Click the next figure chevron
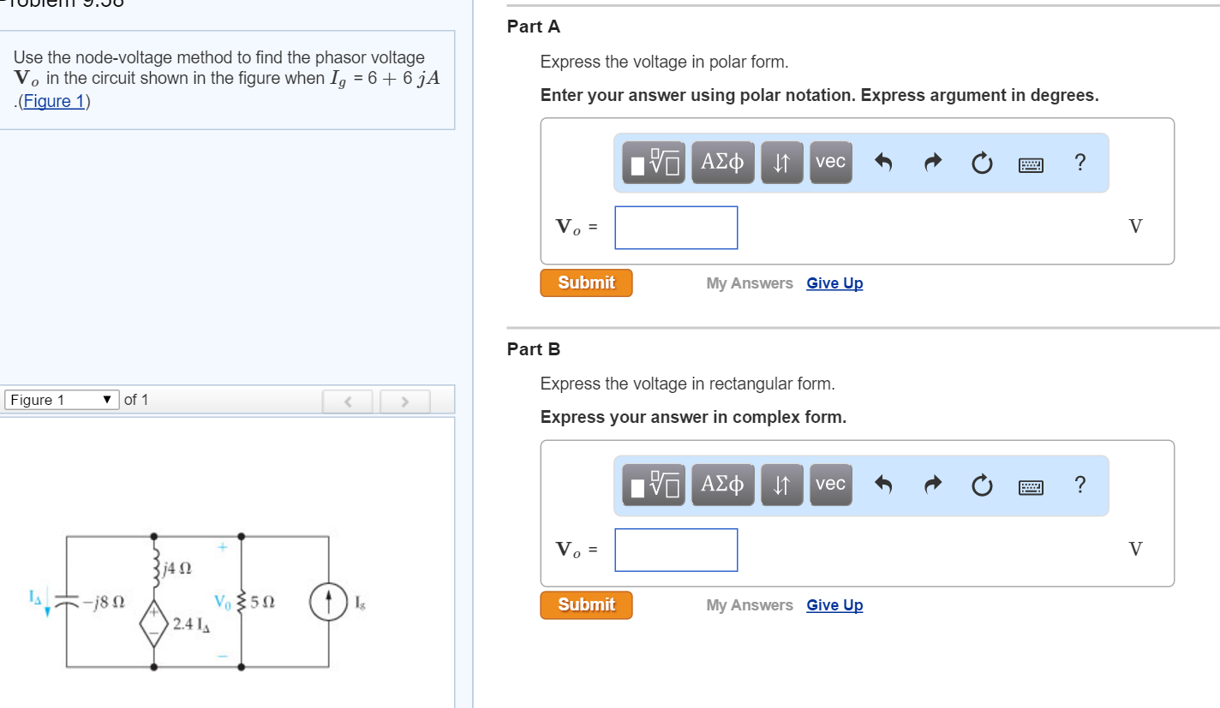This screenshot has width=1220, height=708. (404, 400)
